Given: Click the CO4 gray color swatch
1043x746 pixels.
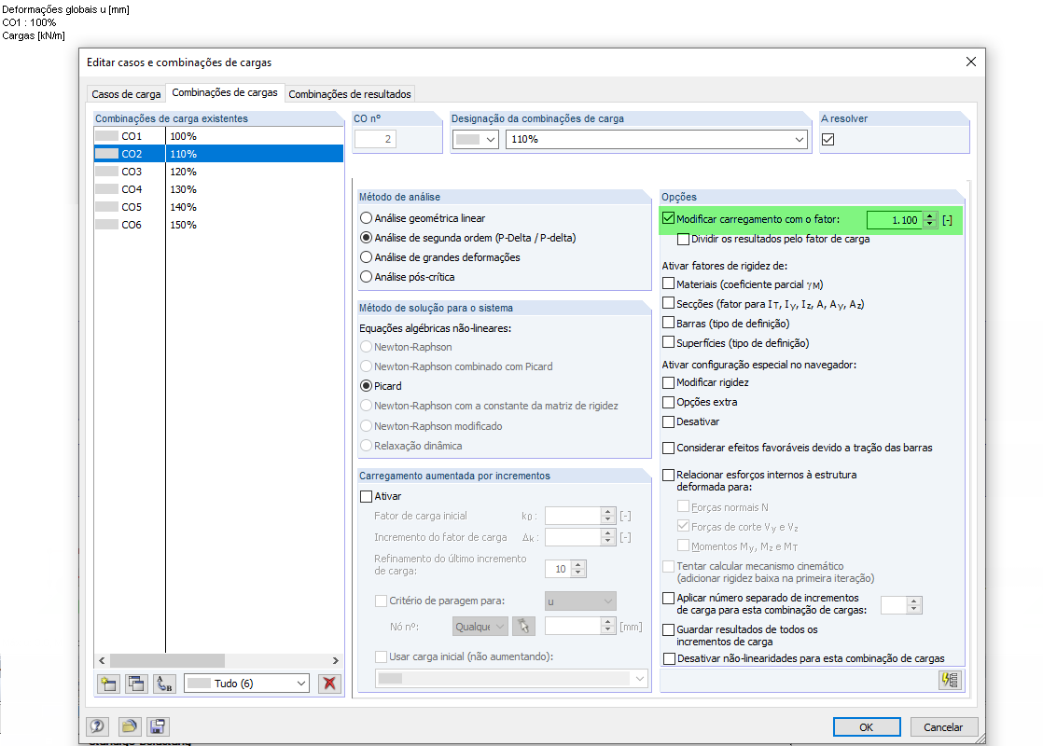Looking at the screenshot, I should point(106,189).
